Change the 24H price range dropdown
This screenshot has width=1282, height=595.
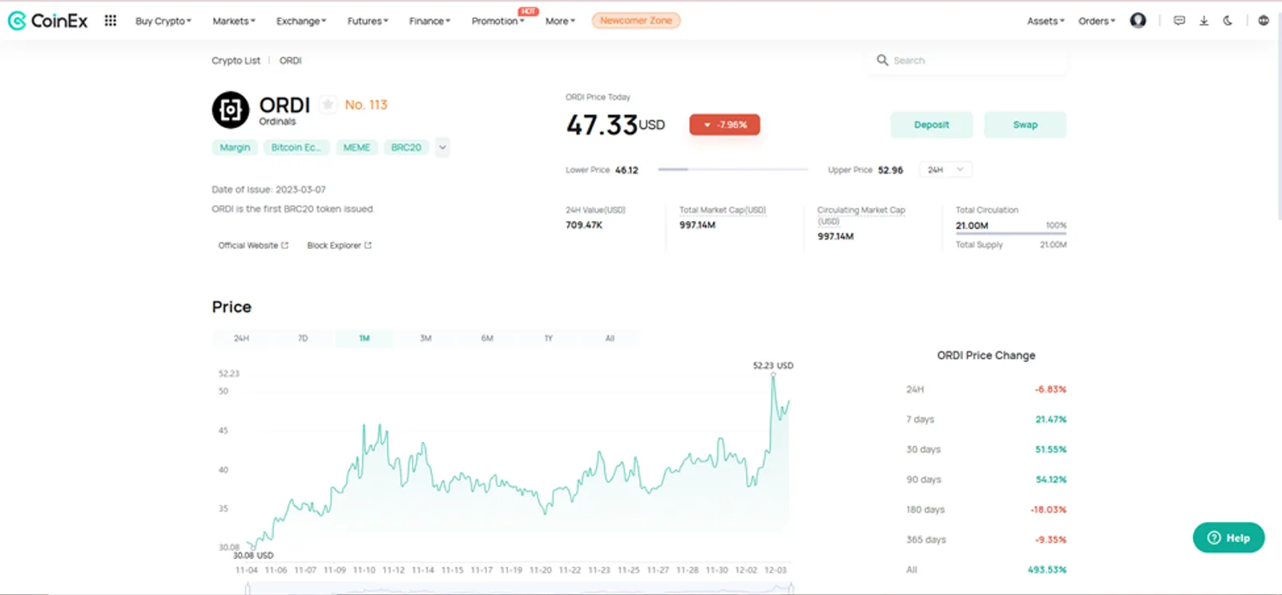(946, 170)
